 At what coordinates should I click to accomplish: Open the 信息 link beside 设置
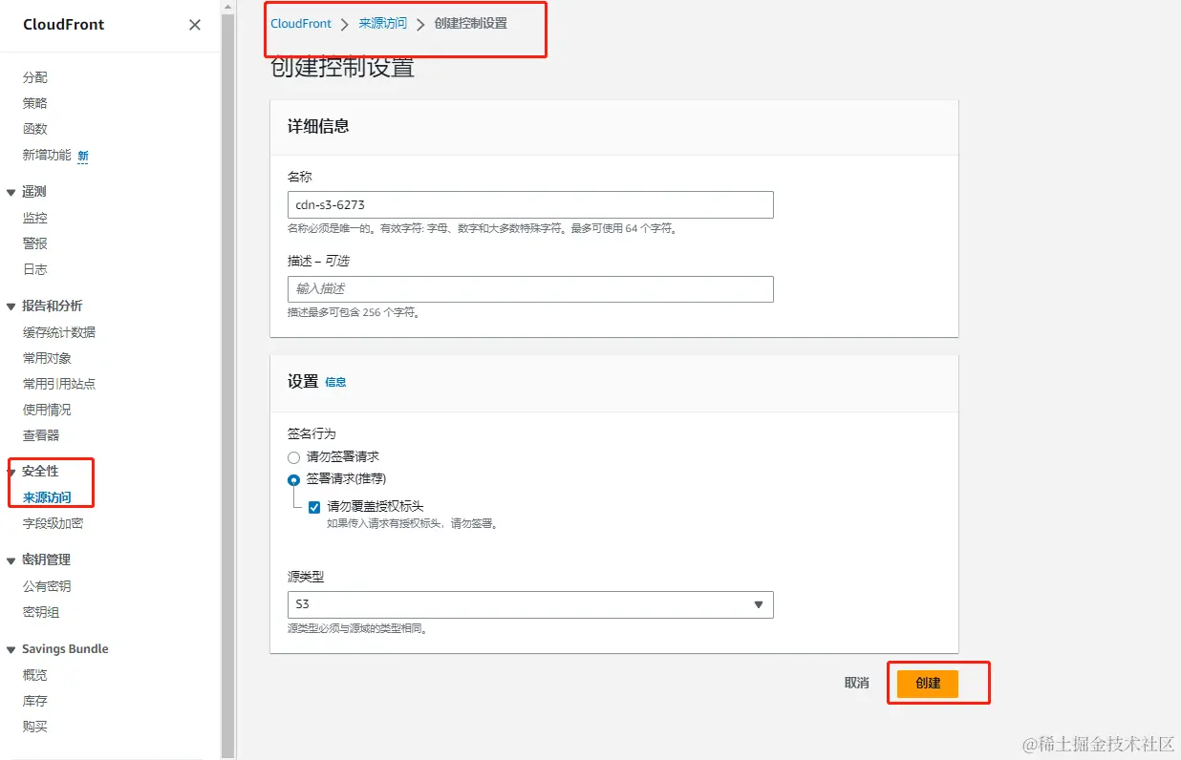pos(335,382)
